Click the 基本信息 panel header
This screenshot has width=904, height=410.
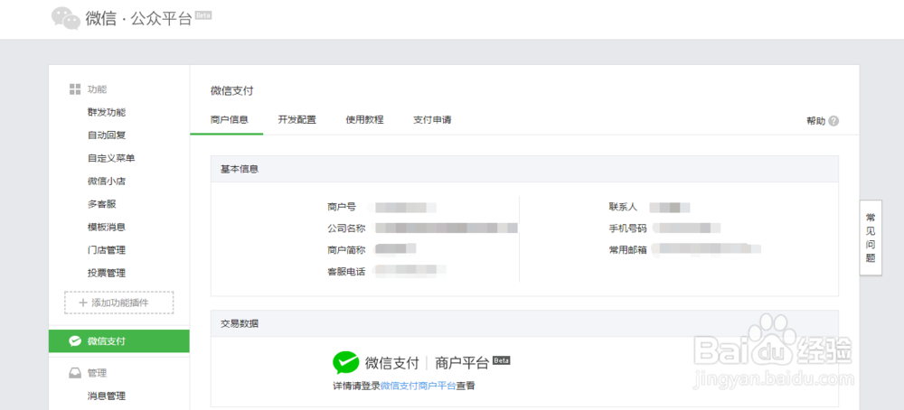point(524,169)
